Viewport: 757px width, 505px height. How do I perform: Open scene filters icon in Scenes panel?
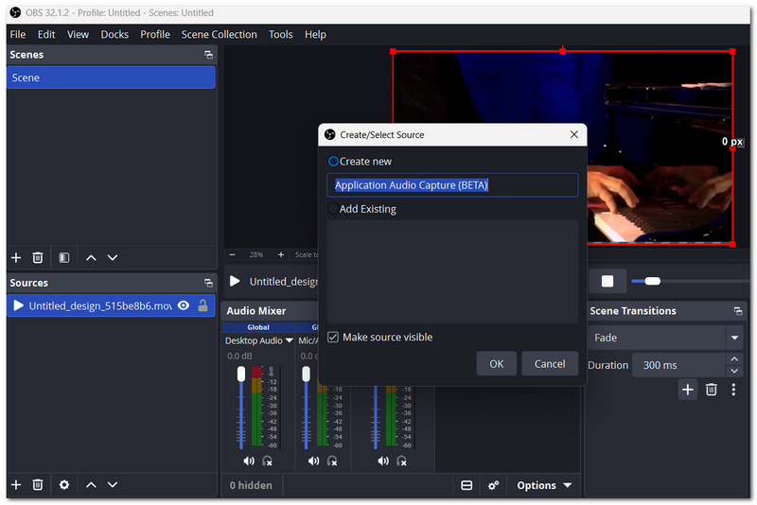[64, 257]
